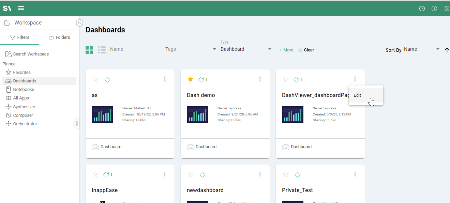Viewport: 450px width, 203px height.
Task: Switch to list view layout
Action: point(102,50)
